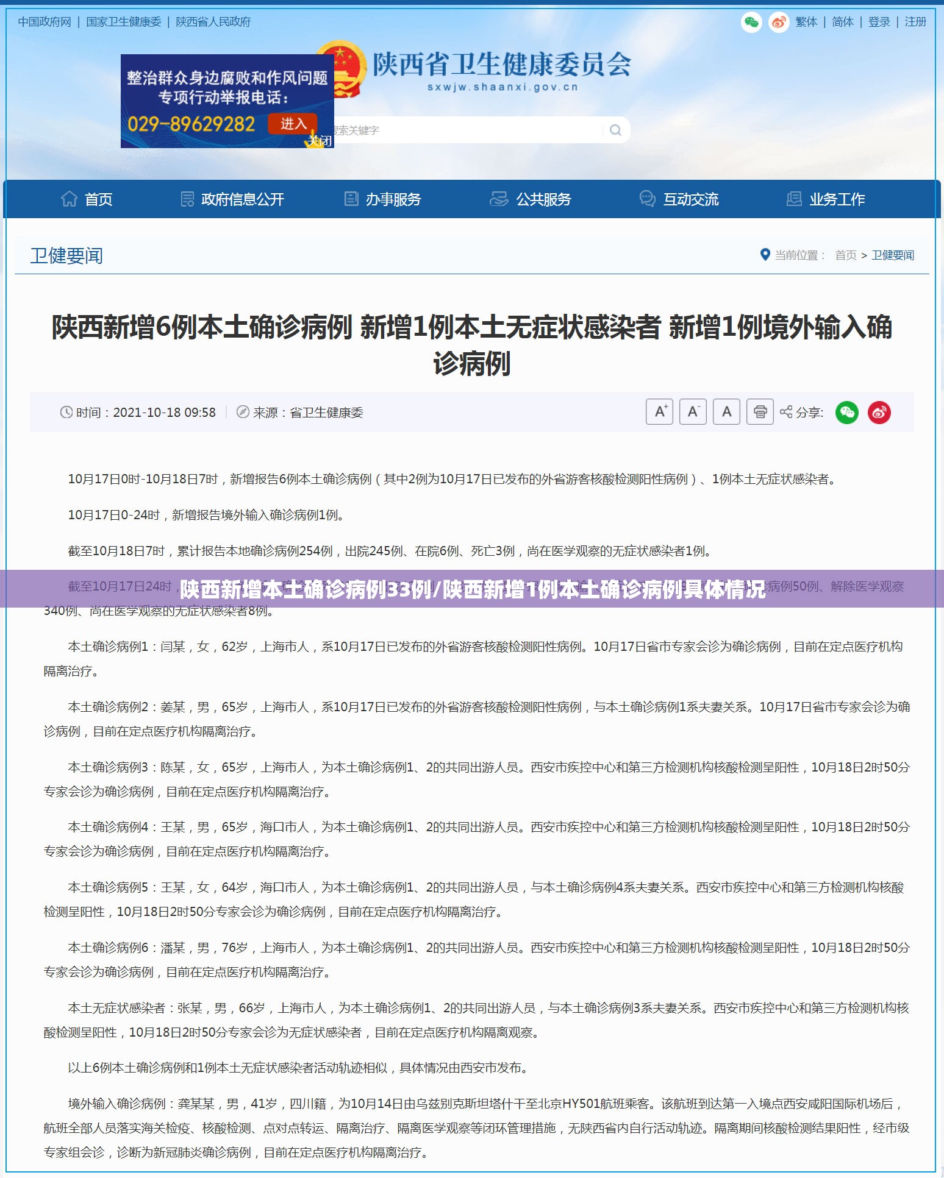
Task: Click the article headline text
Action: [x=472, y=345]
